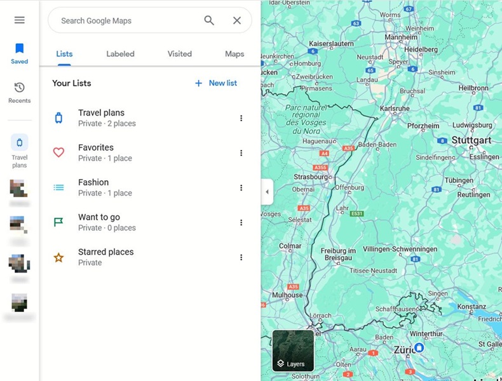Click the Travel plans suitcase icon in list

pos(58,118)
